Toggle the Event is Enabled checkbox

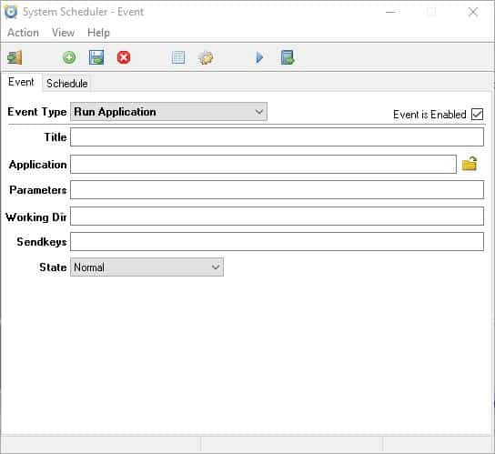(477, 115)
